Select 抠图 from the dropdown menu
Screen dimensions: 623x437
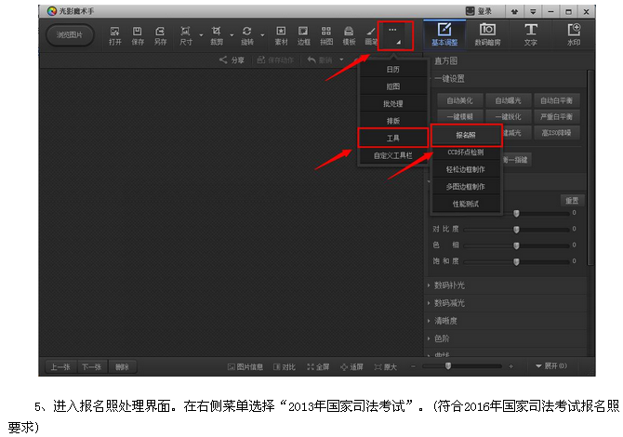(393, 86)
